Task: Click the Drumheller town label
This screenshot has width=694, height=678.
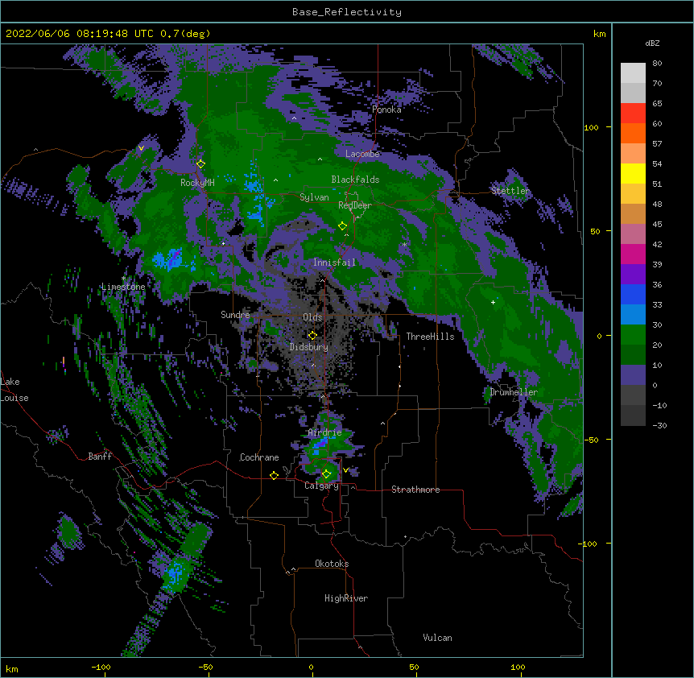Action: click(514, 392)
